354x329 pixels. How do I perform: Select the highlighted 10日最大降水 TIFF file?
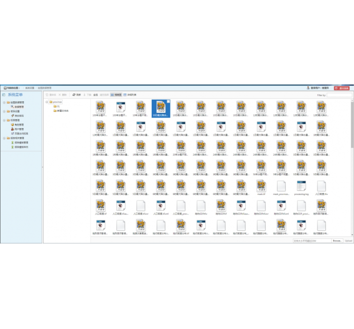click(161, 108)
